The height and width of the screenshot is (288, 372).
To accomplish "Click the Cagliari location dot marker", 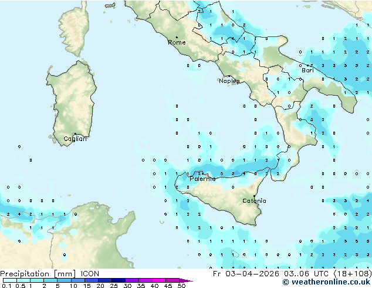I will 75,133.
